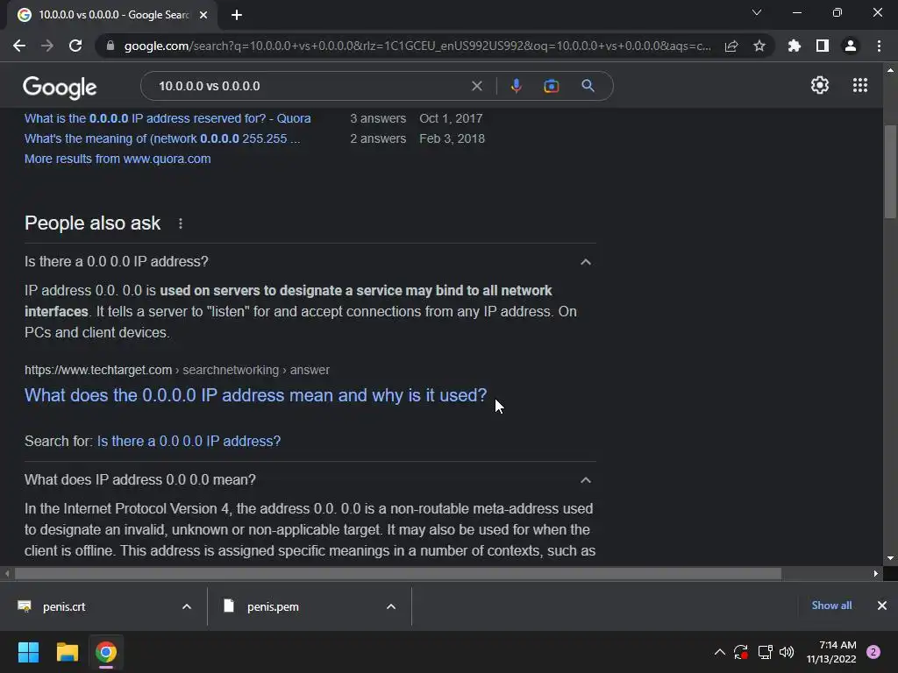The height and width of the screenshot is (673, 898).
Task: Close the Google Search tab
Action: click(203, 16)
